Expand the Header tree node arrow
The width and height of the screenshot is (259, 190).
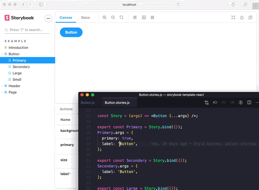coord(2,86)
